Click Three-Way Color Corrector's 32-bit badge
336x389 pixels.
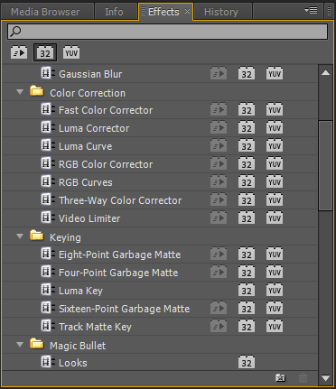click(247, 199)
